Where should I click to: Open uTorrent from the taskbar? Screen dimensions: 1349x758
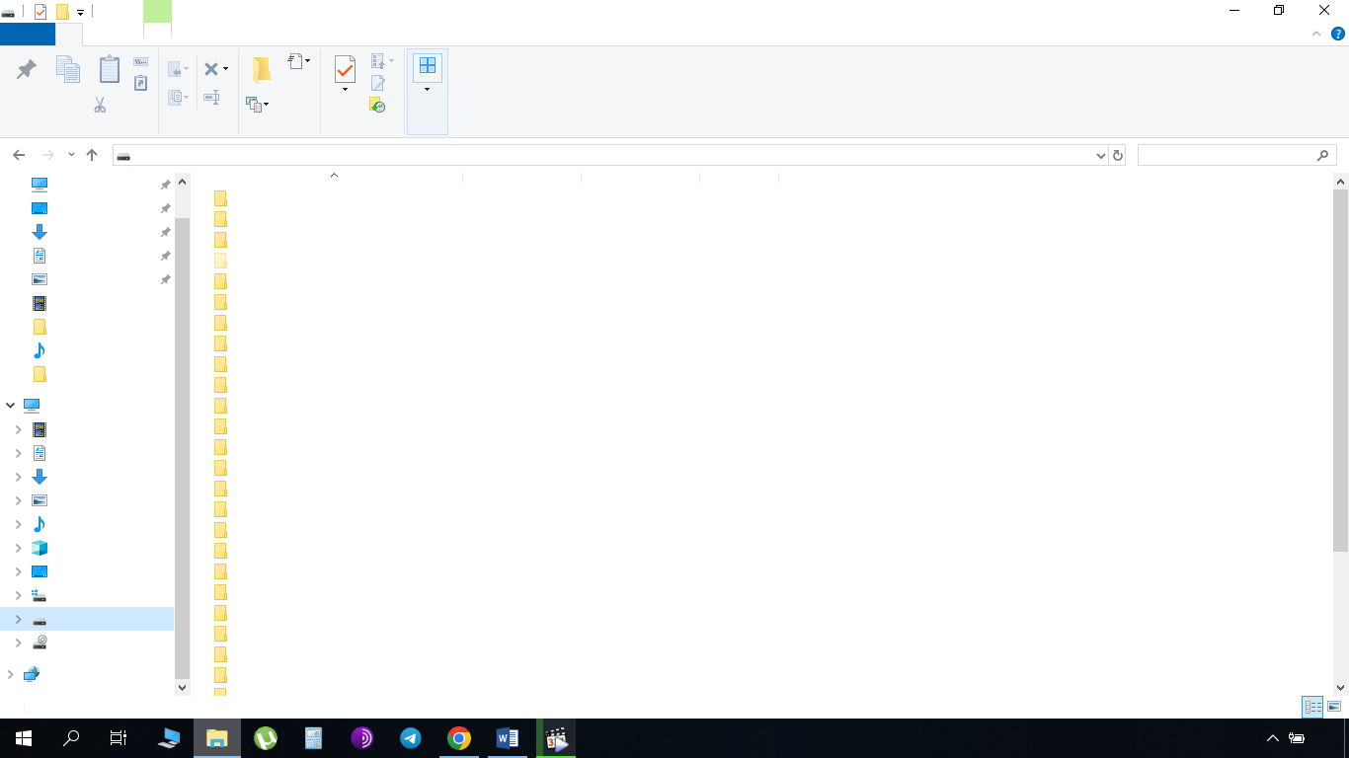coord(266,738)
